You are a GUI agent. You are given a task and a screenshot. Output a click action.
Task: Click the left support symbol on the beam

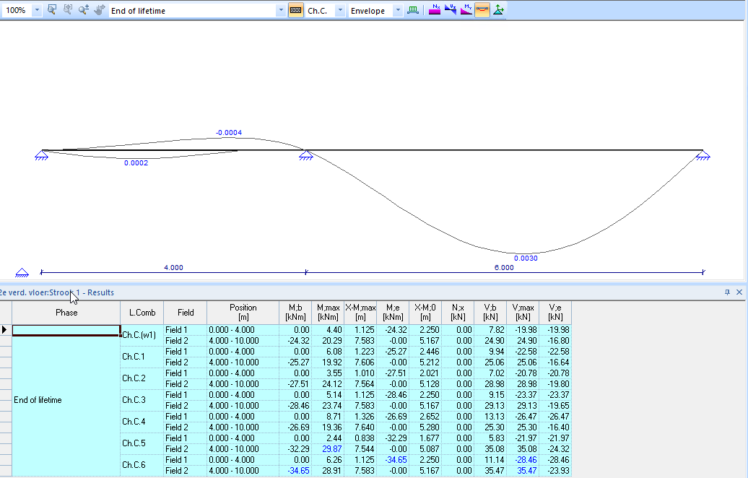pyautogui.click(x=41, y=155)
